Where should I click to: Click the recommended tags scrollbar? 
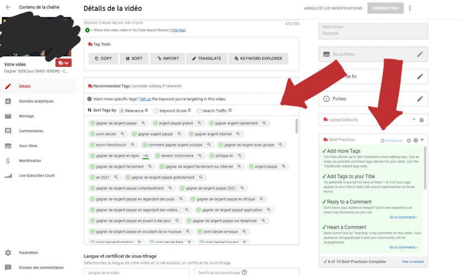296,126
